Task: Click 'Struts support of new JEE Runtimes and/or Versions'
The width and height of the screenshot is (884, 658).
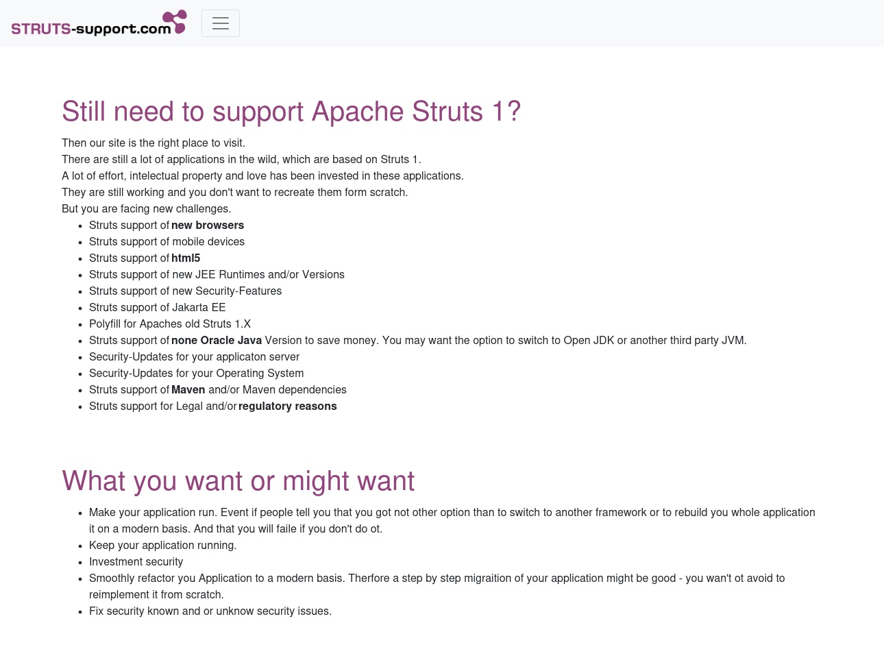Action: pos(217,274)
